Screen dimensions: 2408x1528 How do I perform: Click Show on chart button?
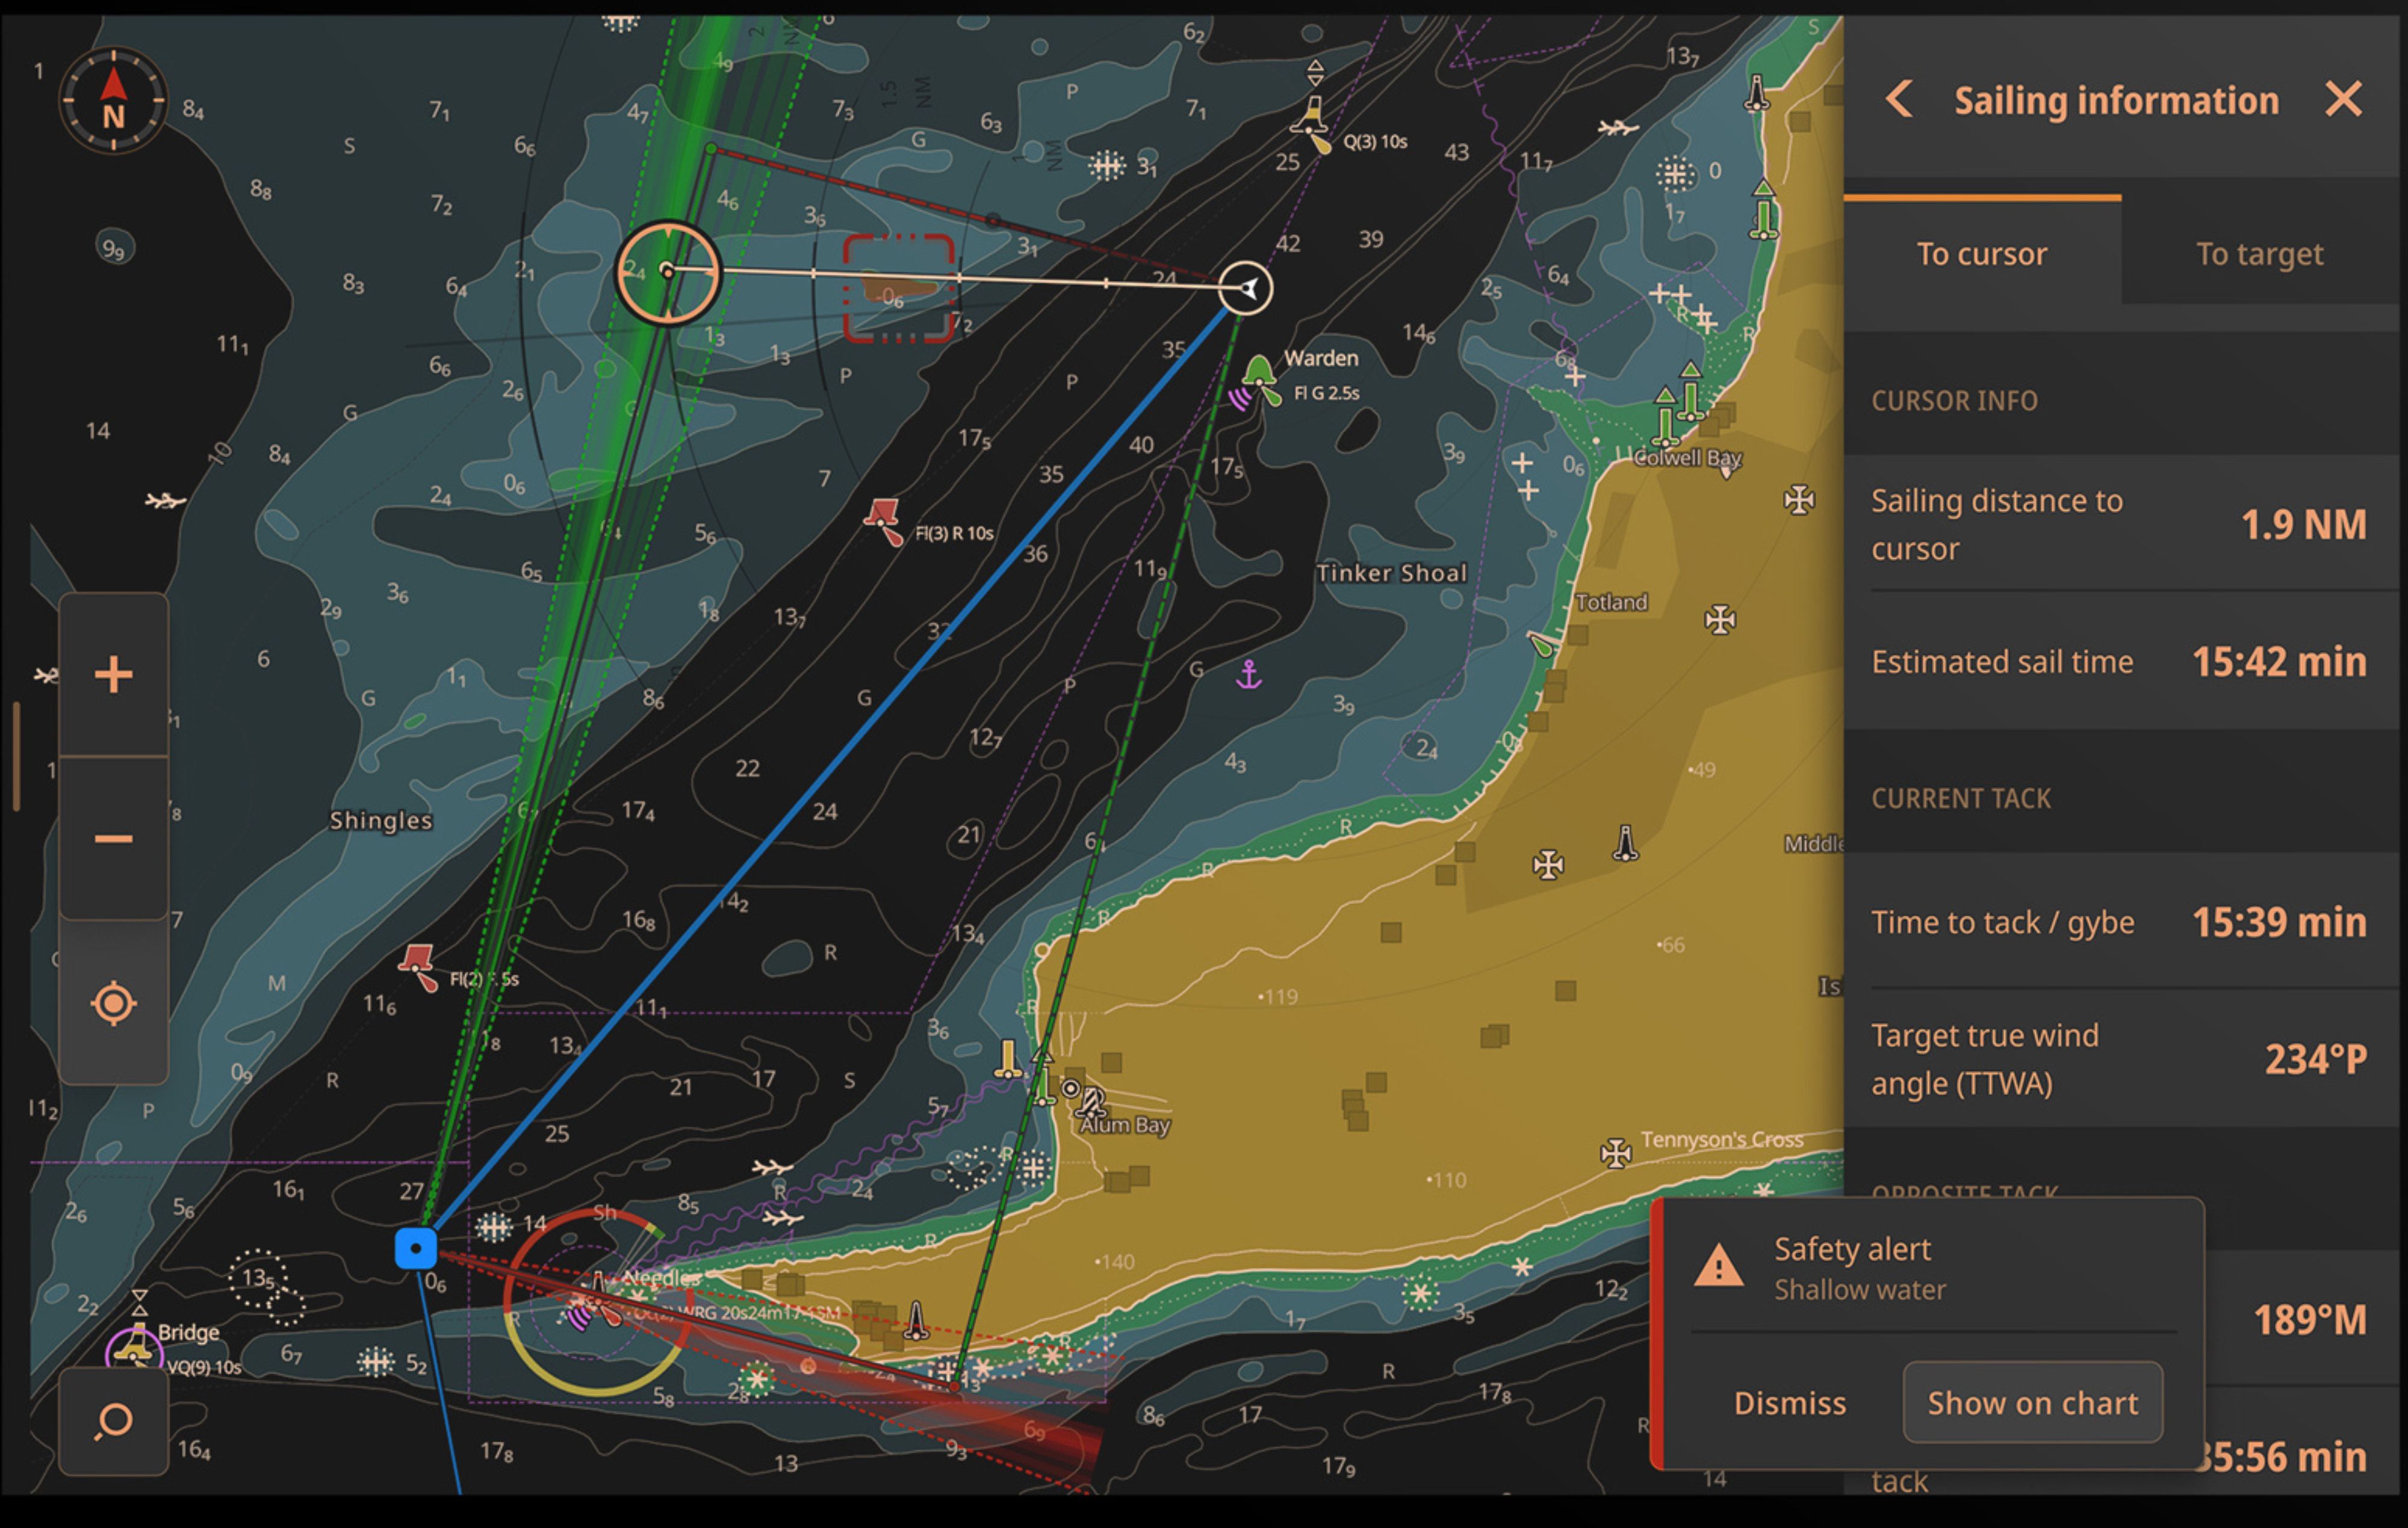coord(2033,1403)
